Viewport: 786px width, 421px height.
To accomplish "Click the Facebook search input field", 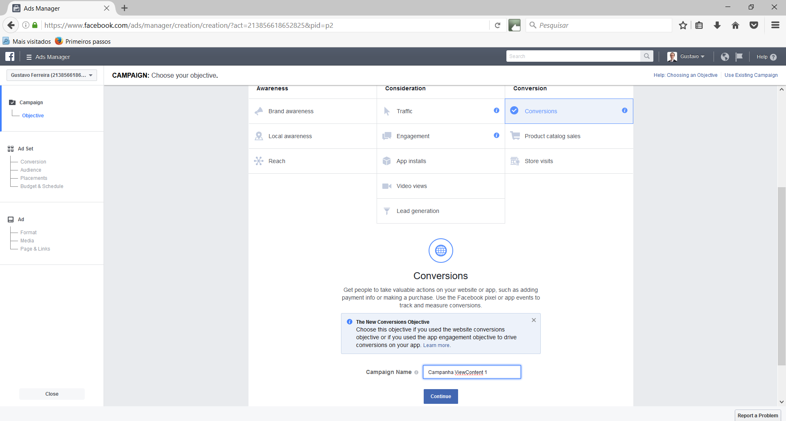I will 573,56.
